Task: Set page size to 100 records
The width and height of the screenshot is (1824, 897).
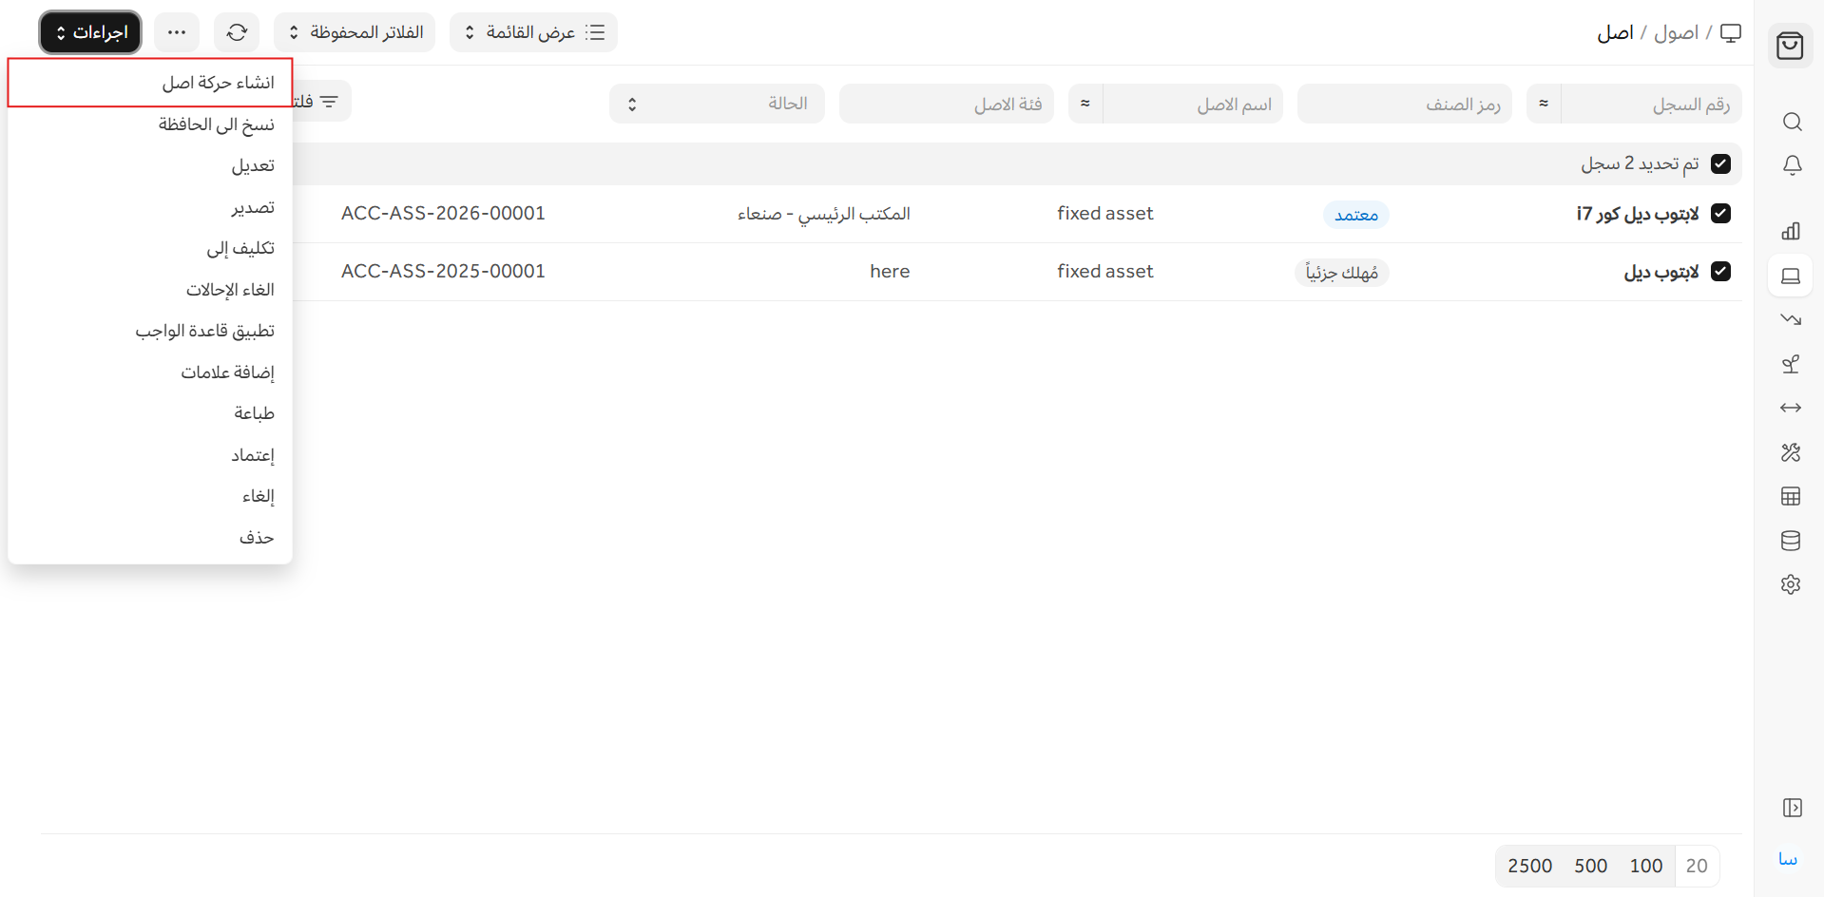Action: pyautogui.click(x=1645, y=866)
